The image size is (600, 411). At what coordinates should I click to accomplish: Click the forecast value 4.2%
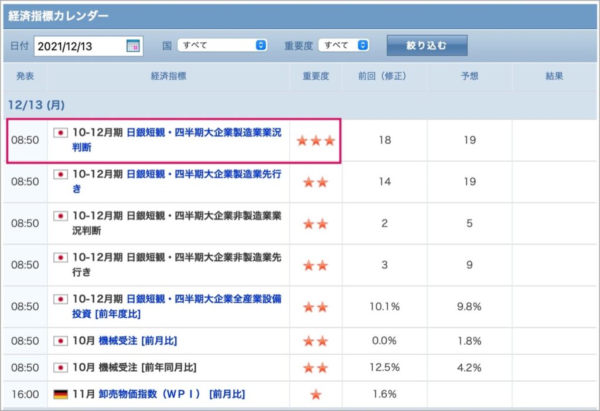[x=469, y=368]
